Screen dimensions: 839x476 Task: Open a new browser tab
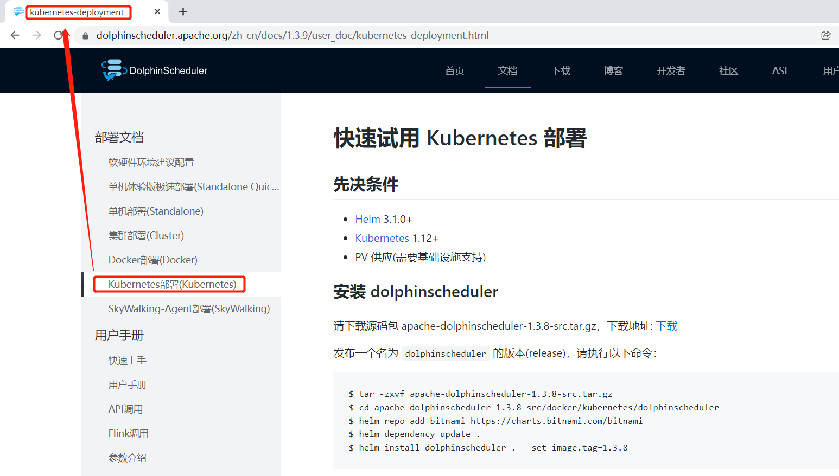(183, 11)
